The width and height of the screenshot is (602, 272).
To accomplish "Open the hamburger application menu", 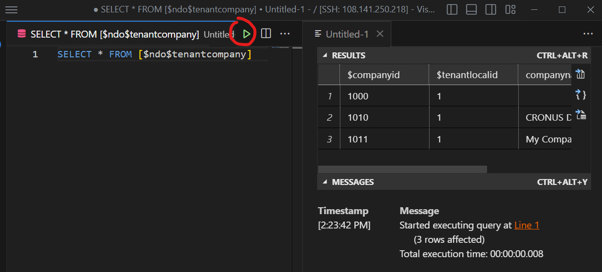I will (11, 10).
